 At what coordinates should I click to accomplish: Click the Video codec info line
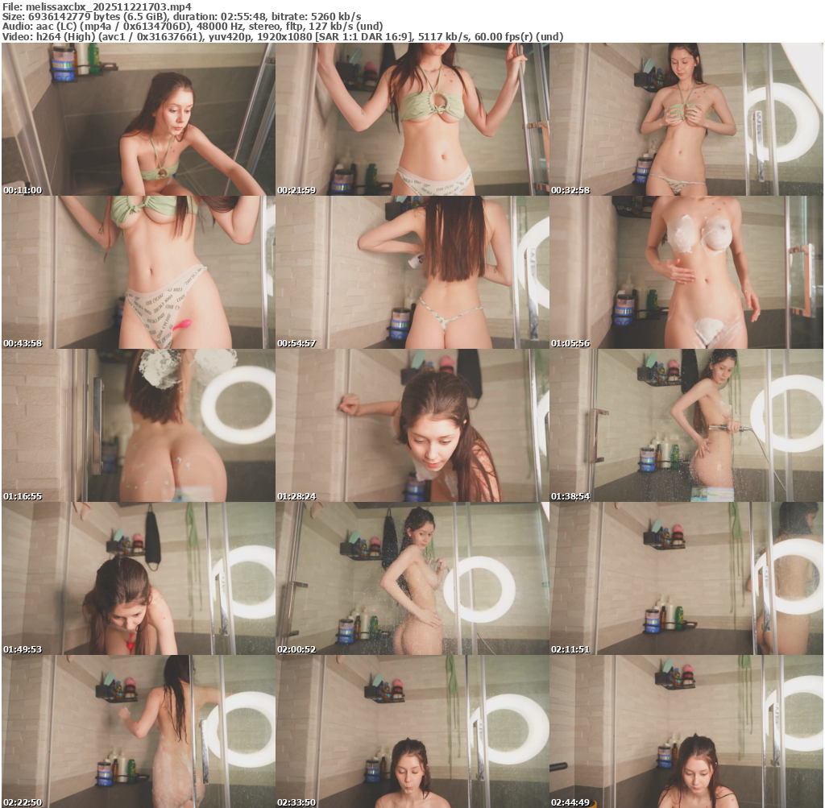coord(282,36)
